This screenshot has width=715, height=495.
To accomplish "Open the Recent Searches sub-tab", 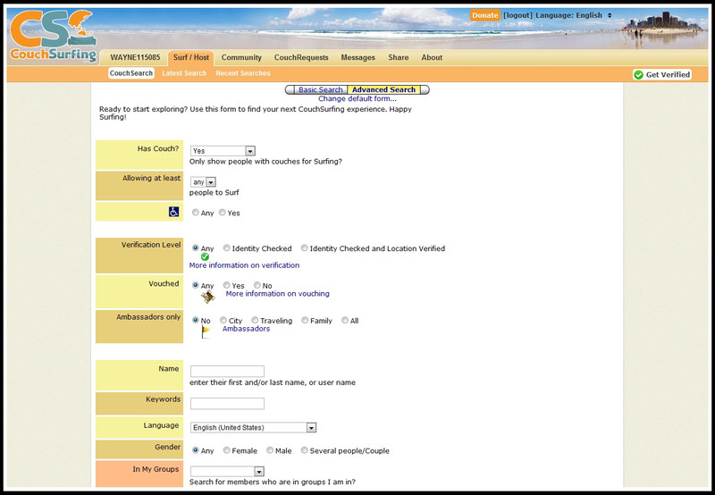I will (x=243, y=73).
